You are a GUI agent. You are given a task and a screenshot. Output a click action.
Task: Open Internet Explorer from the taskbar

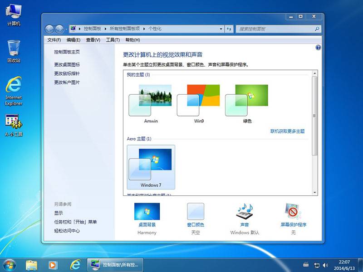pos(75,265)
